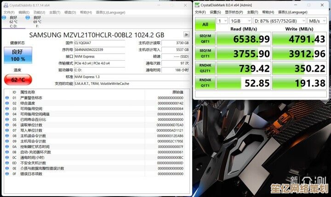Image resolution: width=331 pixels, height=197 pixels.
Task: Open 文件(F) menu in CrystalDiskMark
Action: (x=200, y=12)
